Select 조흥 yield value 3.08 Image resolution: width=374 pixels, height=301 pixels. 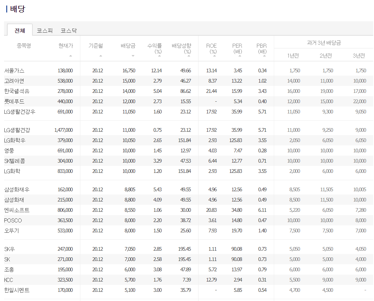coord(158,269)
